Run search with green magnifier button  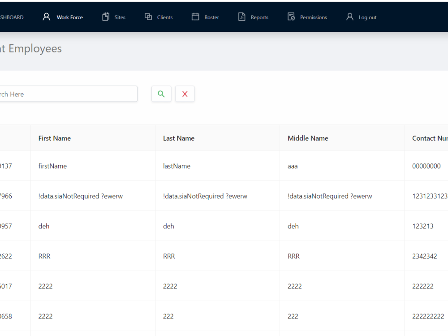click(161, 94)
